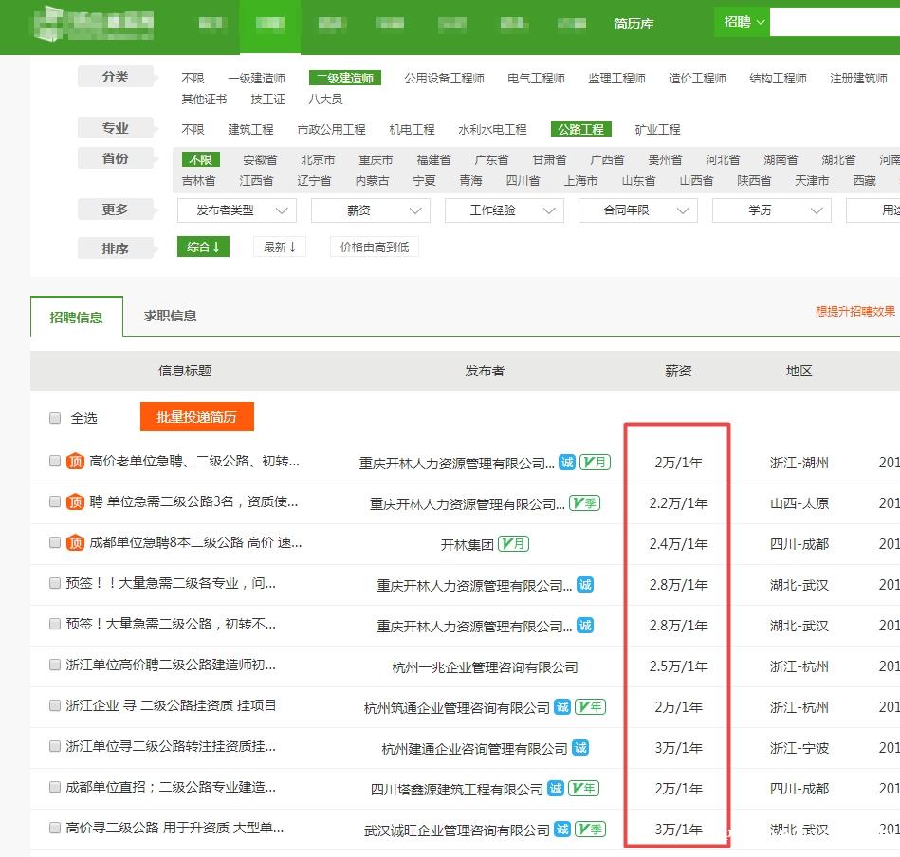Select the 一级建造师 category filter
Image resolution: width=900 pixels, height=857 pixels.
[257, 78]
